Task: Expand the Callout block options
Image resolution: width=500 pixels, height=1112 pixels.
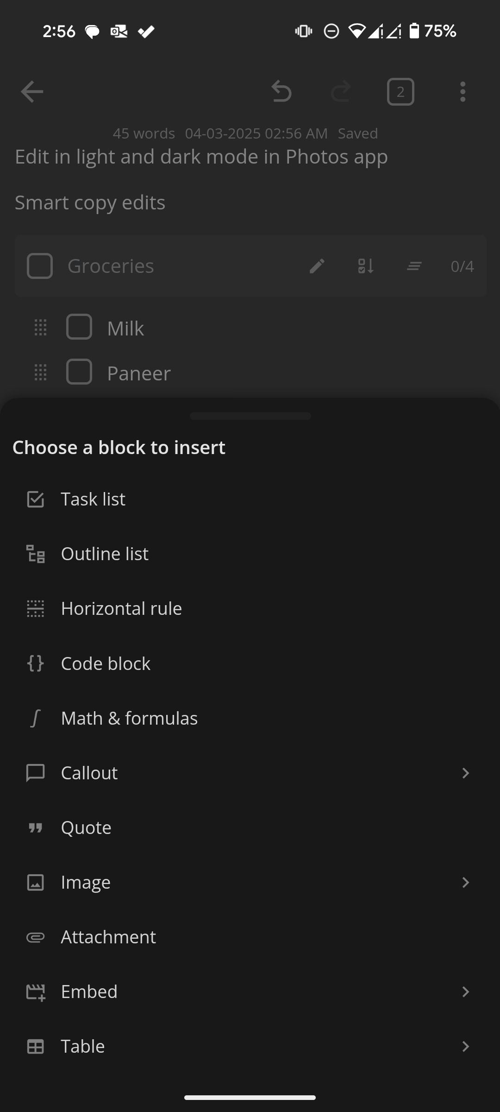Action: (466, 772)
